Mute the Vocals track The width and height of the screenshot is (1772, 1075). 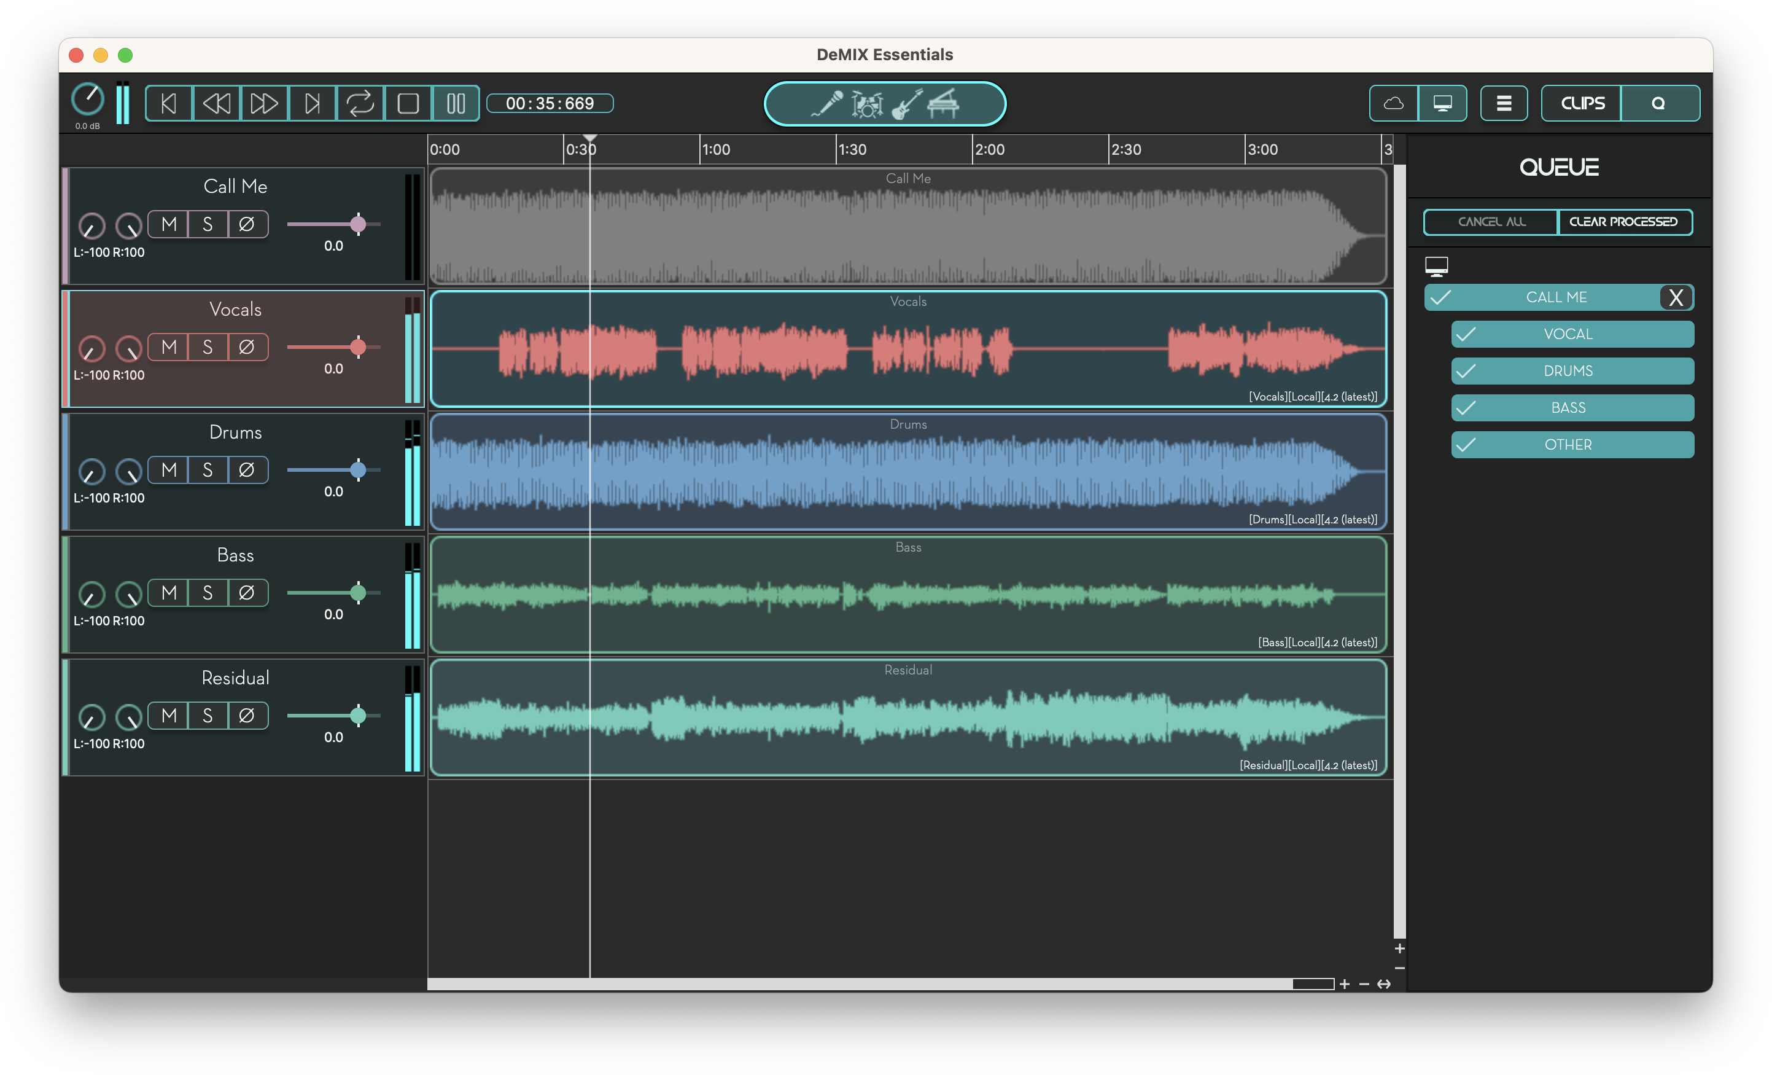[x=169, y=347]
